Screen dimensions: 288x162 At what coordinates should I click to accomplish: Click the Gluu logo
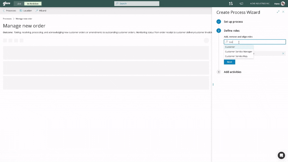[6, 4]
